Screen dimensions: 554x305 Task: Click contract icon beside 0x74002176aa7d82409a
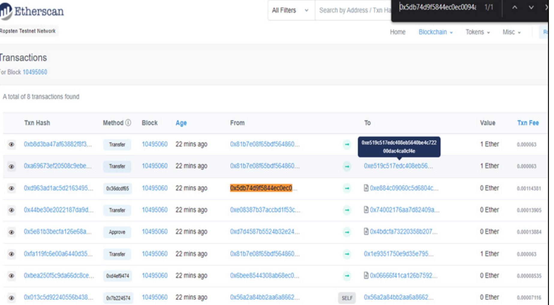[366, 210]
